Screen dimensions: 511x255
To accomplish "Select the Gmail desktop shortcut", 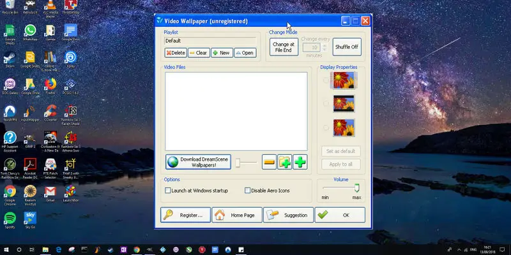I will coord(50,194).
